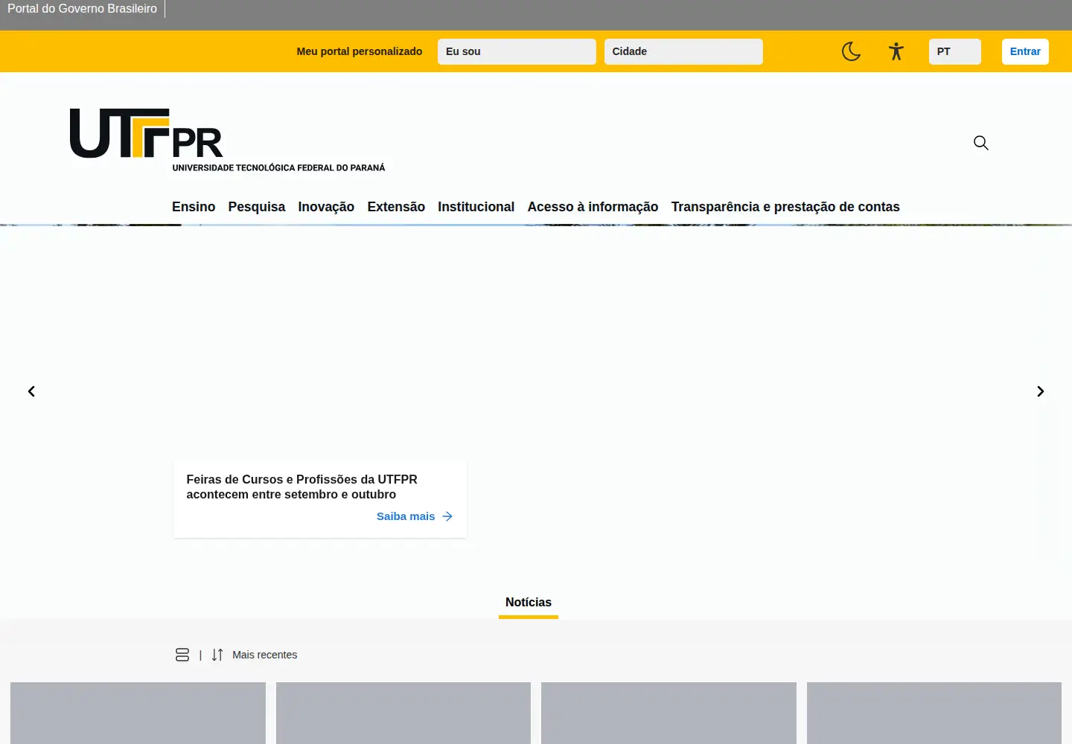Select the Notícias tab
The height and width of the screenshot is (744, 1072).
click(x=529, y=603)
